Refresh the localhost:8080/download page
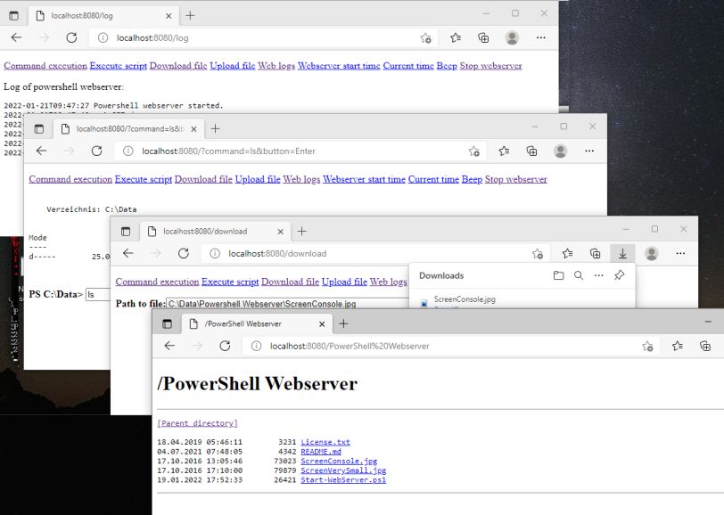The width and height of the screenshot is (724, 515). point(184,253)
